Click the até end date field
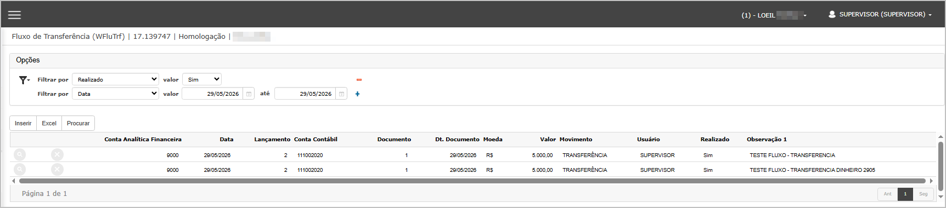946x208 pixels. tap(306, 94)
